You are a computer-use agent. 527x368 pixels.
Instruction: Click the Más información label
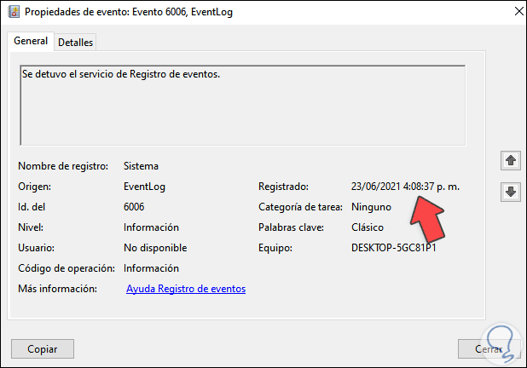(57, 289)
